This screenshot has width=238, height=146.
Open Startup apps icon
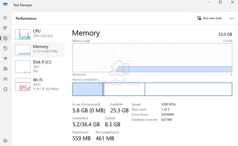pos(5,59)
